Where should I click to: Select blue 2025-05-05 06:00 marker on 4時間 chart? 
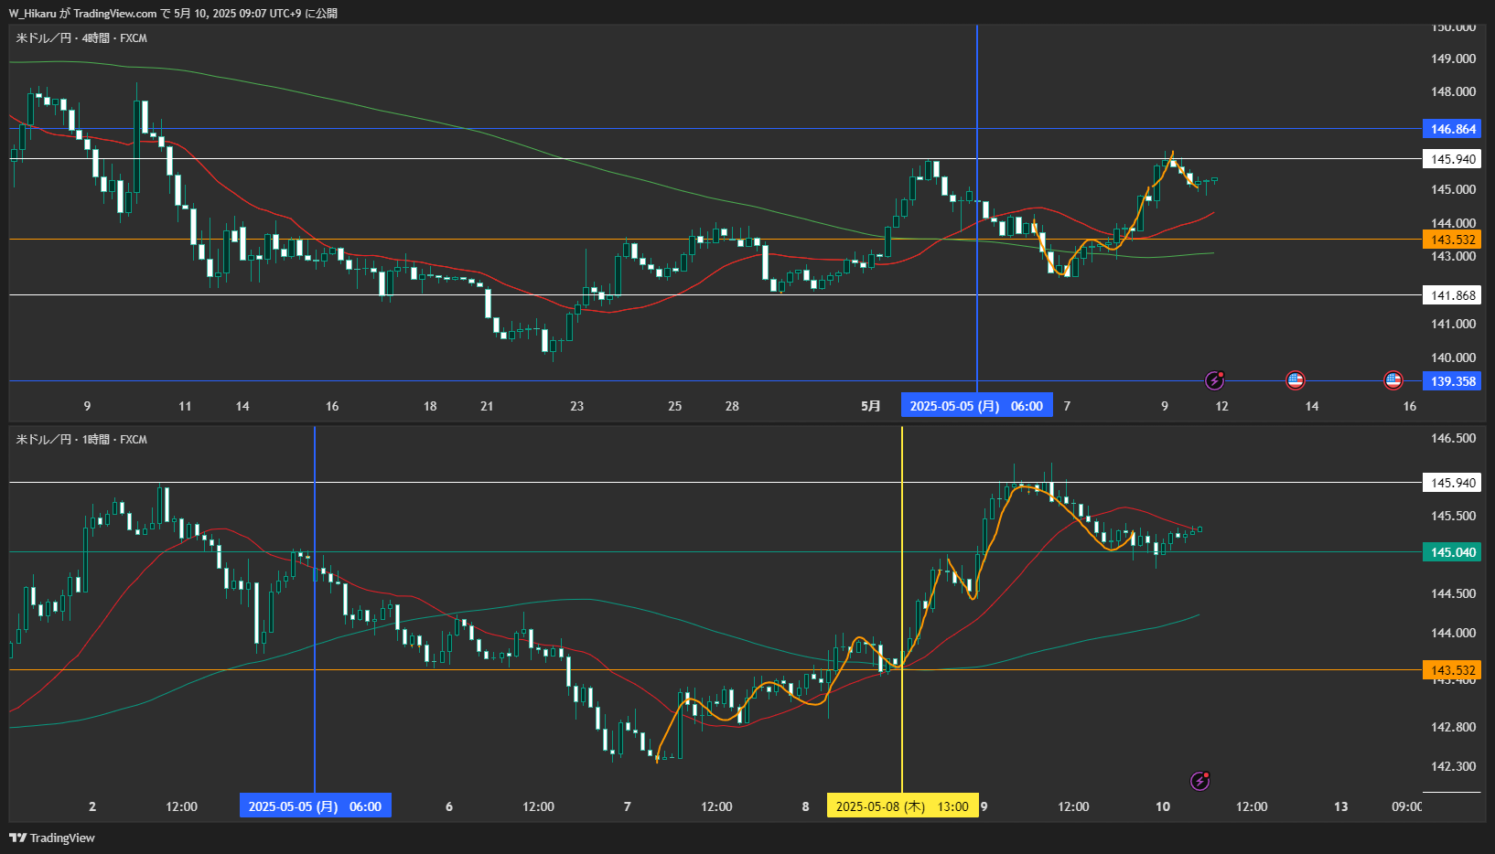click(x=976, y=406)
